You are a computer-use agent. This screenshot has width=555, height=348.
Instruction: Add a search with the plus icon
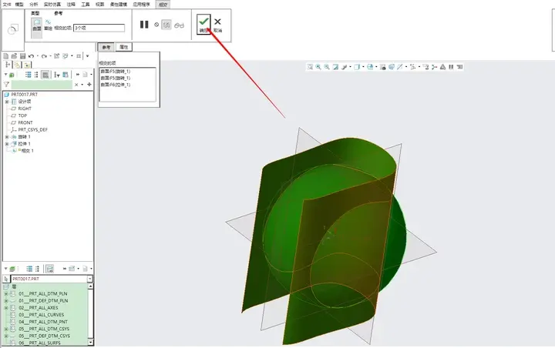89,84
